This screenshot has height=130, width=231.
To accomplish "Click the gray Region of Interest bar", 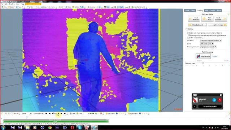I will (x=56, y=120).
